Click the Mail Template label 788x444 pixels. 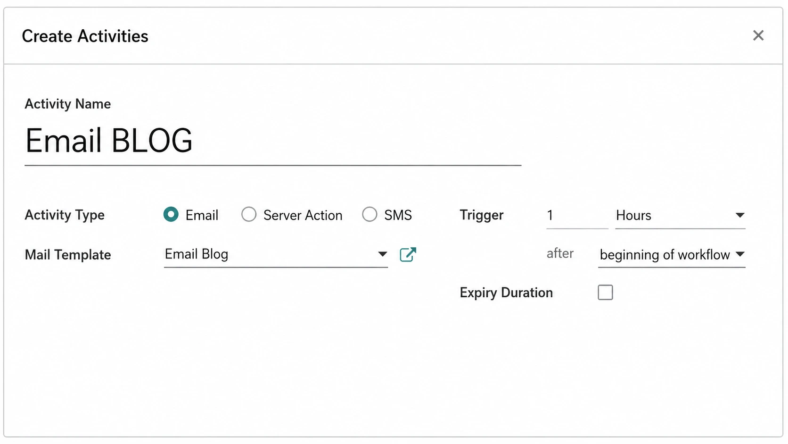(68, 255)
